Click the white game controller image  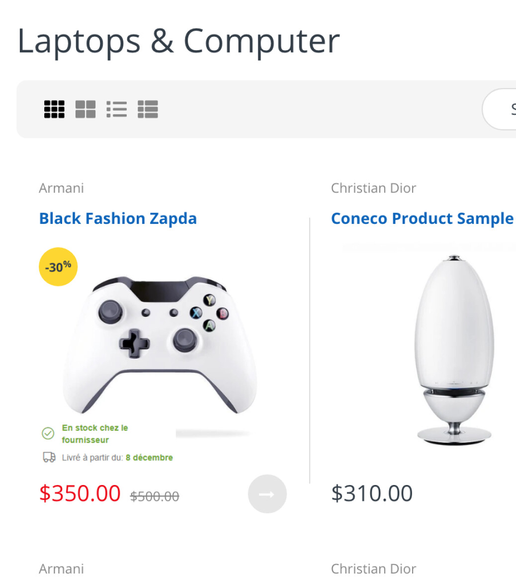point(160,343)
